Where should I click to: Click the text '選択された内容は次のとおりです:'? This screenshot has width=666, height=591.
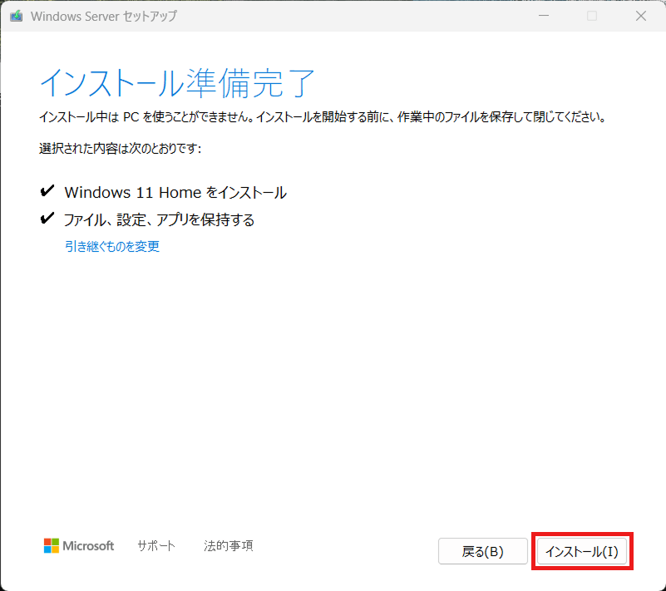[x=121, y=149]
